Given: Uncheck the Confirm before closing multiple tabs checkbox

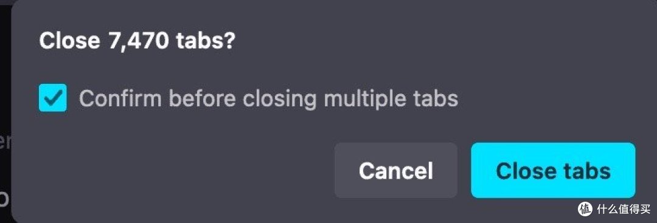Looking at the screenshot, I should (x=52, y=97).
